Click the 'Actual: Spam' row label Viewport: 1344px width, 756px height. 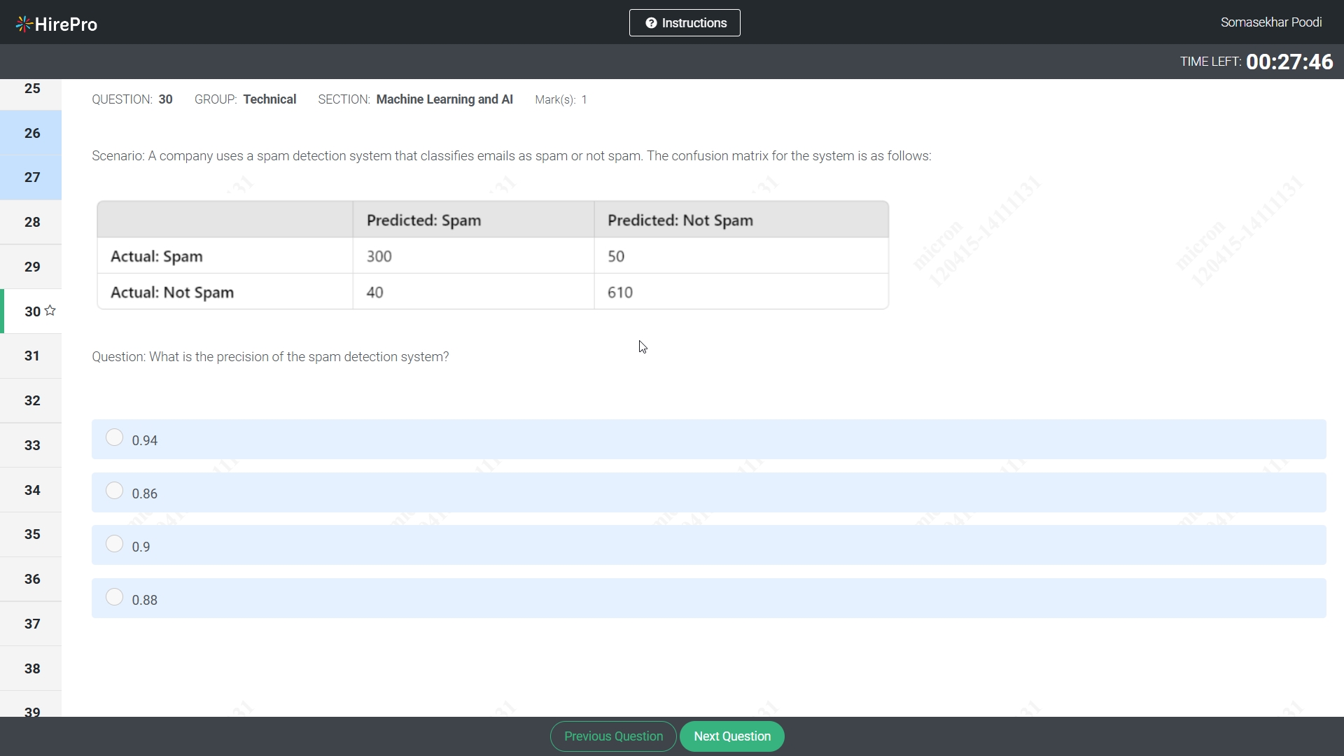click(x=225, y=256)
